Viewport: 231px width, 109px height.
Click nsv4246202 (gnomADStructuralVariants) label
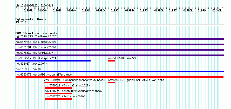click(73, 91)
